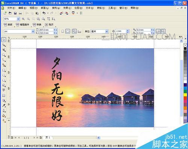Image resolution: width=188 pixels, height=149 pixels.
Task: Select the Outline pen tool
Action: pyautogui.click(x=4, y=111)
